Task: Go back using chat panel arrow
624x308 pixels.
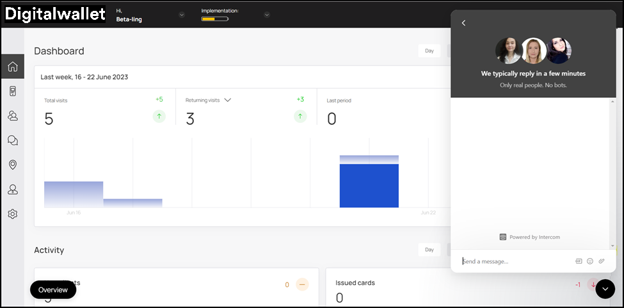Action: [x=464, y=23]
